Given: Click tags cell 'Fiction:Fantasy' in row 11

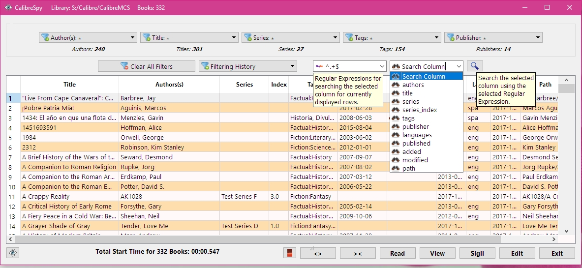Looking at the screenshot, I should [x=313, y=196].
